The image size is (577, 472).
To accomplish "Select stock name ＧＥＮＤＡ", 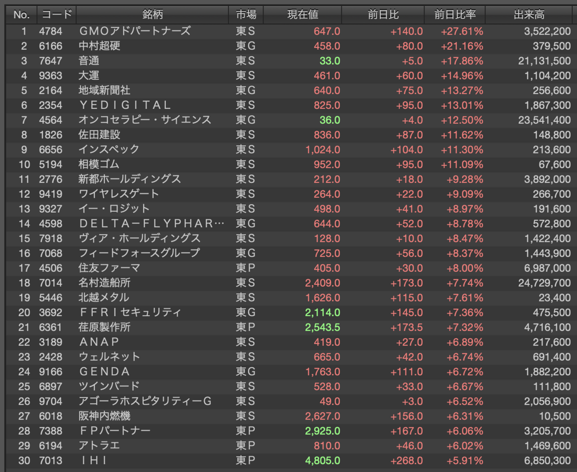I will [x=104, y=372].
